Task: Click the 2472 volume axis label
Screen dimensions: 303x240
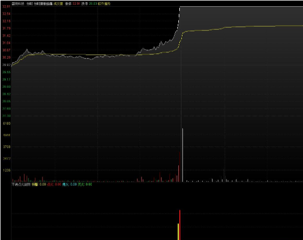Action: tap(7, 158)
